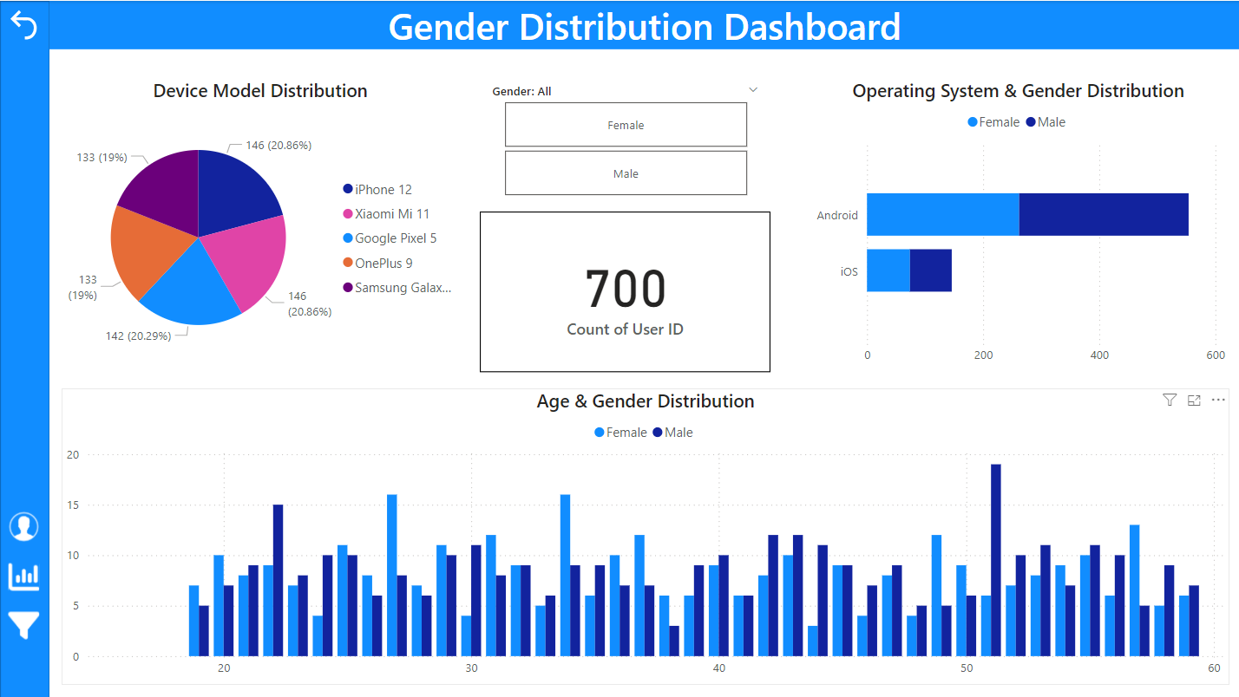
Task: Select Male in the Gender slicer
Action: pos(626,173)
